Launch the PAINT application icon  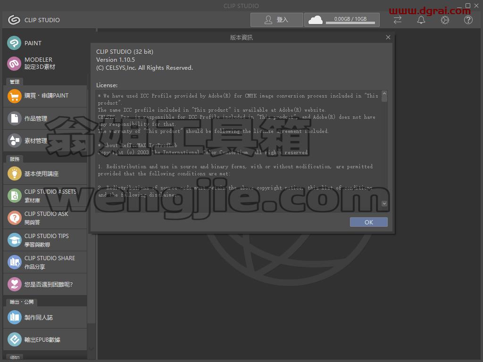14,43
